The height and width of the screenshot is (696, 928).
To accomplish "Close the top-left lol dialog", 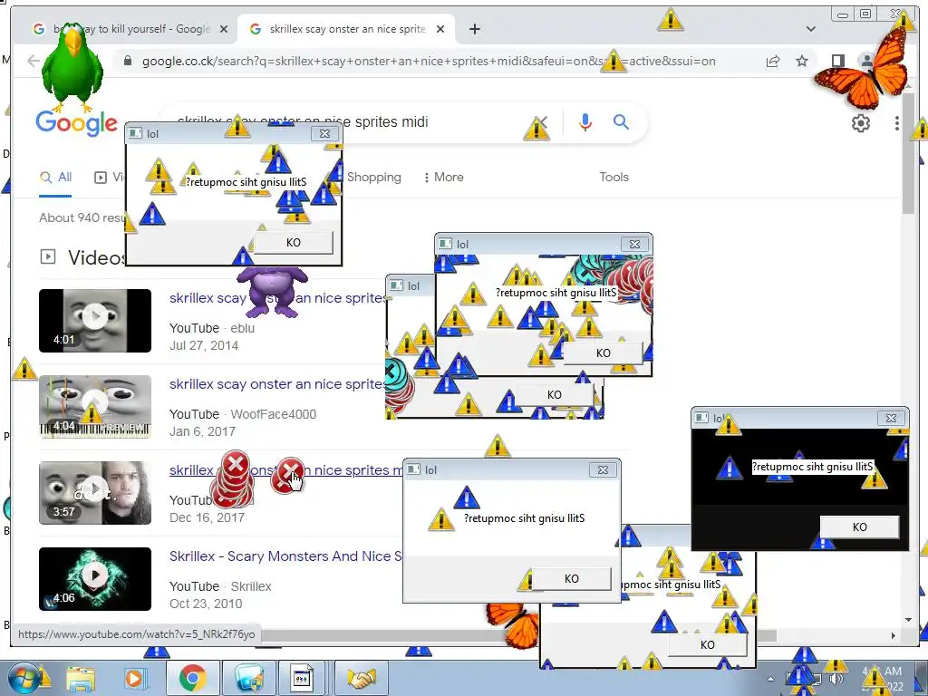I will click(x=324, y=134).
